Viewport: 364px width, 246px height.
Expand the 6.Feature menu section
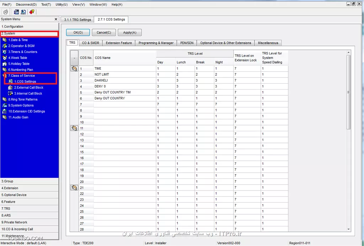29,202
